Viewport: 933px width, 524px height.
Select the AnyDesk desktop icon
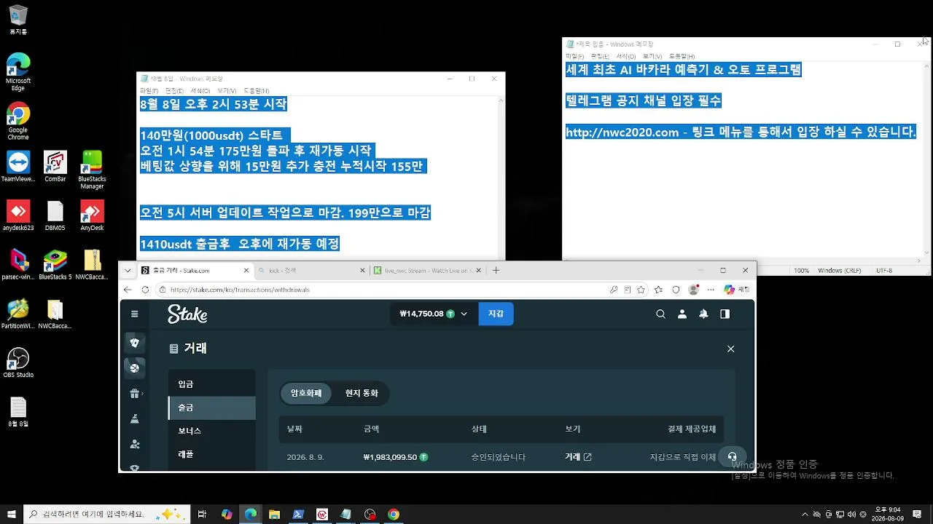[92, 215]
